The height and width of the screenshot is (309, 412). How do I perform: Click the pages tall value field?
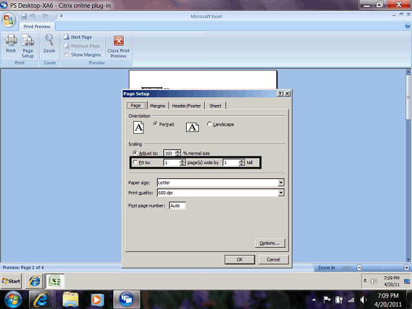(230, 162)
